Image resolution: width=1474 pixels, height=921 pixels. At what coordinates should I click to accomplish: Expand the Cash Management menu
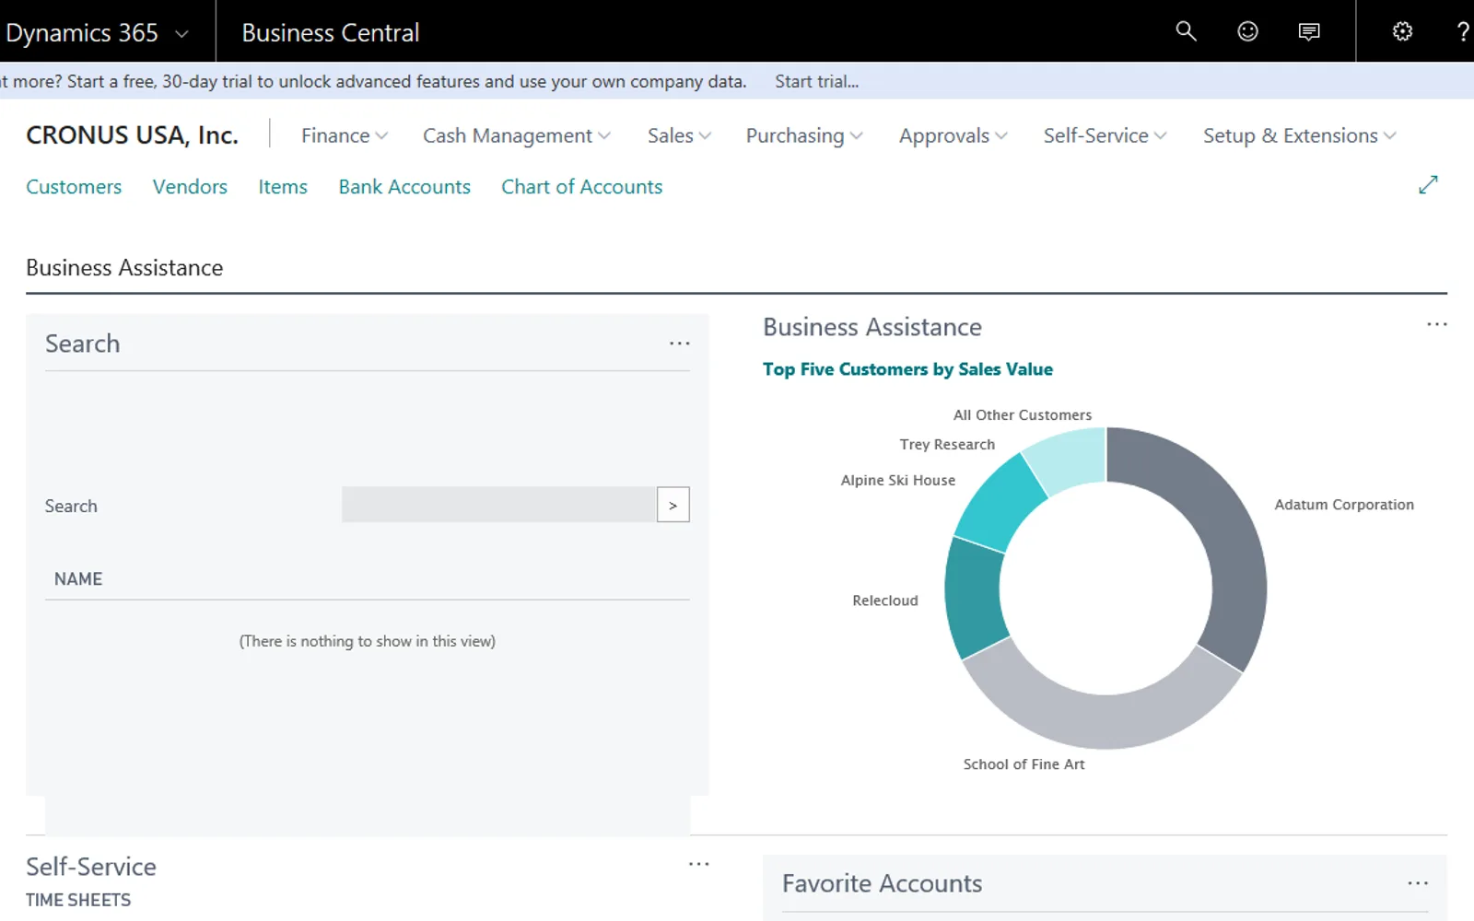[517, 135]
